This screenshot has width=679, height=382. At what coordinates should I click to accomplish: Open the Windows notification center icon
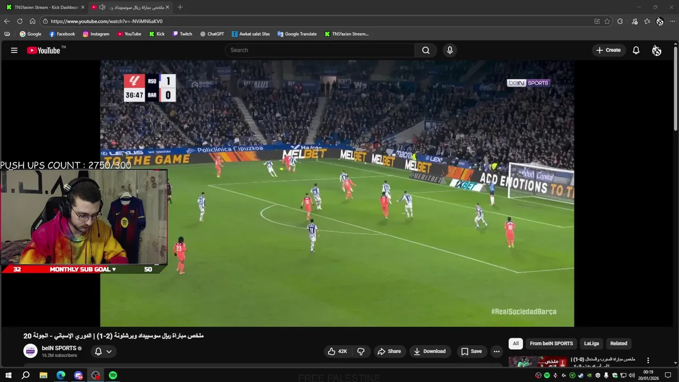668,376
